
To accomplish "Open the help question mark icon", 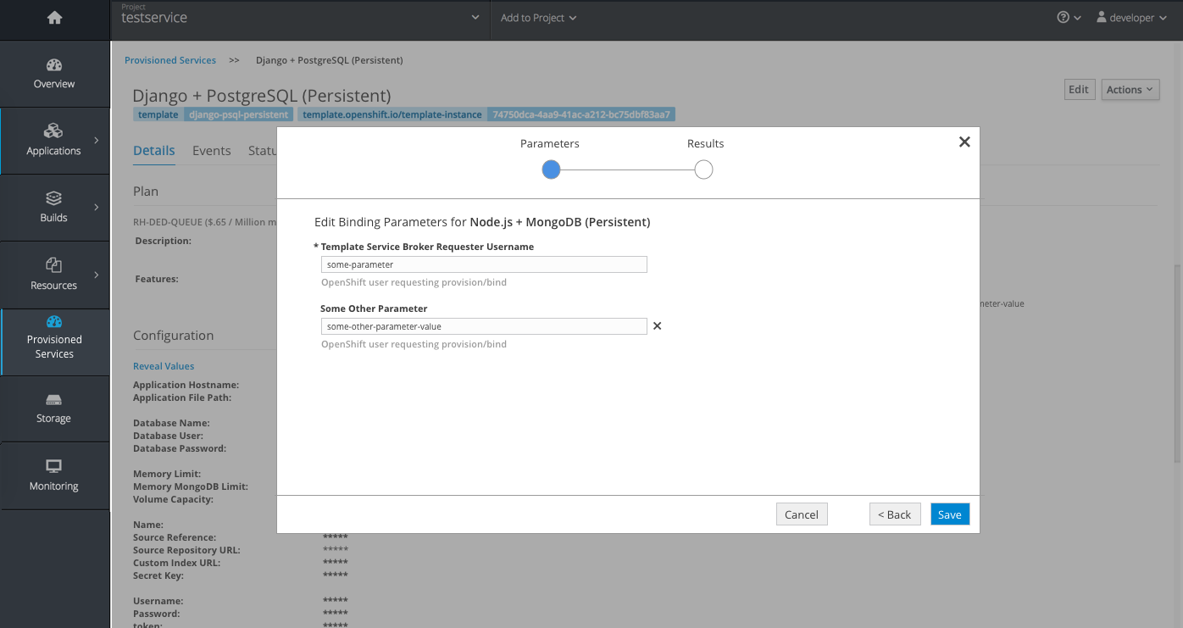I will (1063, 17).
